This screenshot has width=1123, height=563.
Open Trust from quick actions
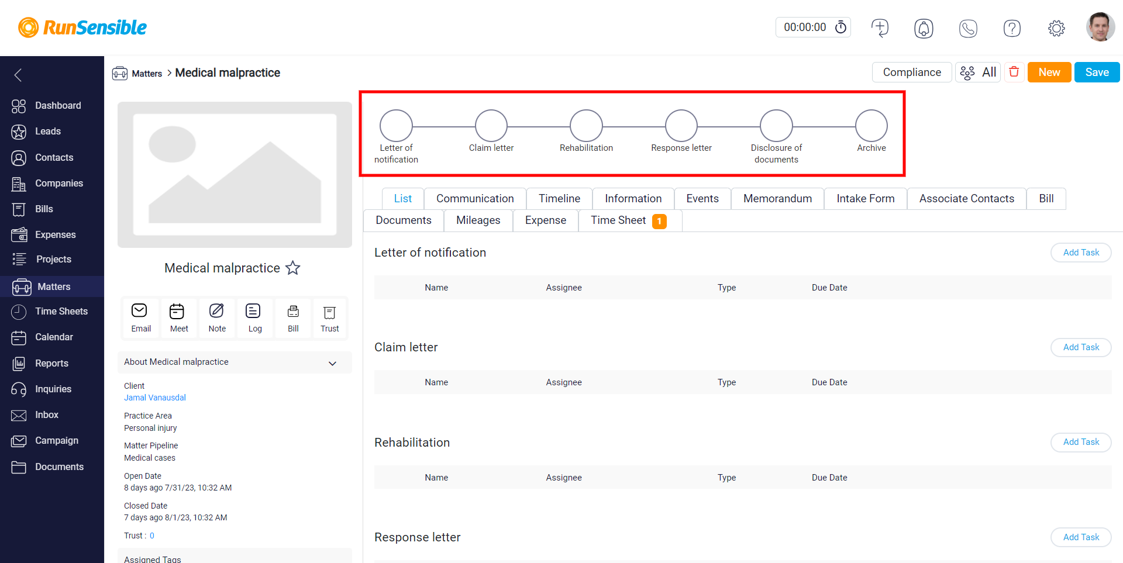click(329, 318)
